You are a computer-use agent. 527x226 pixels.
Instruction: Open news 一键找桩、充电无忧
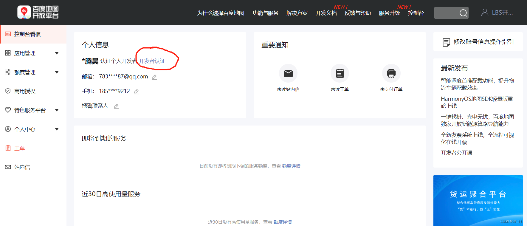477,120
